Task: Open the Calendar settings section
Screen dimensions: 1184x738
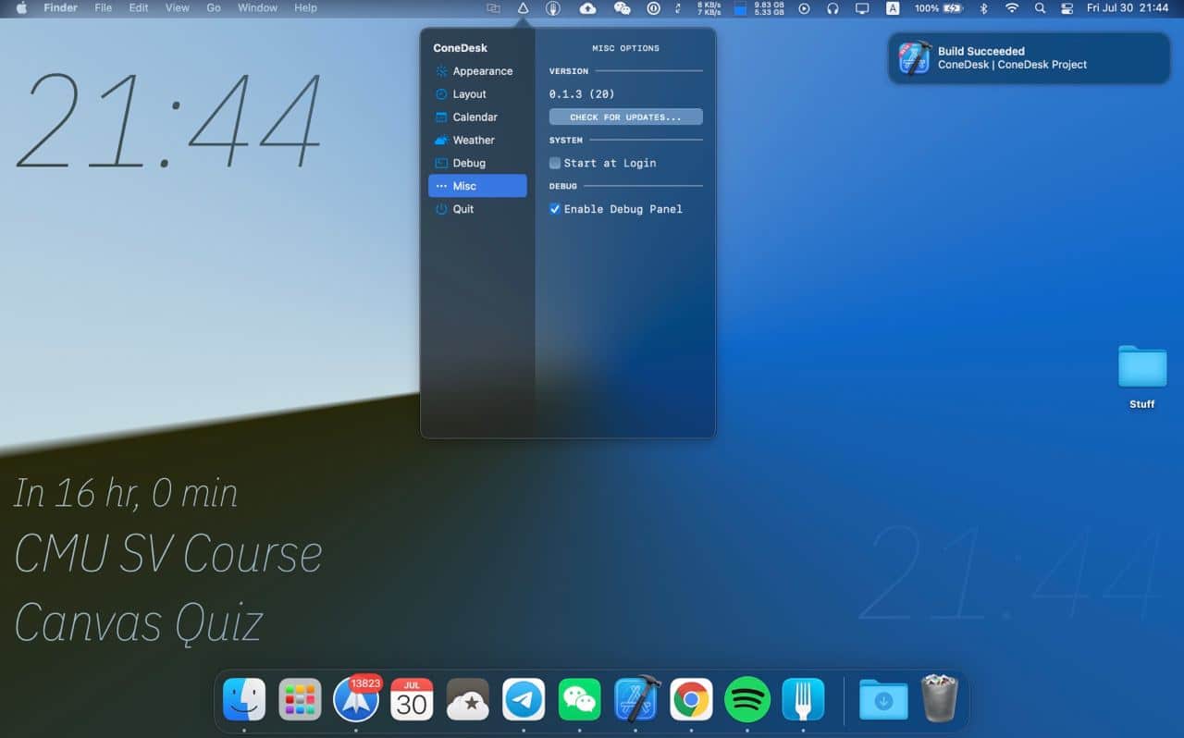Action: [x=477, y=117]
